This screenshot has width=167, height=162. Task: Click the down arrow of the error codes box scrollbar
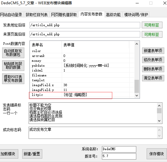click(159, 121)
